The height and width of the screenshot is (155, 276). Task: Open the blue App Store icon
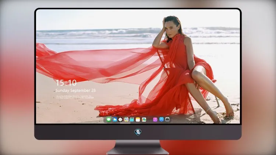point(162,119)
